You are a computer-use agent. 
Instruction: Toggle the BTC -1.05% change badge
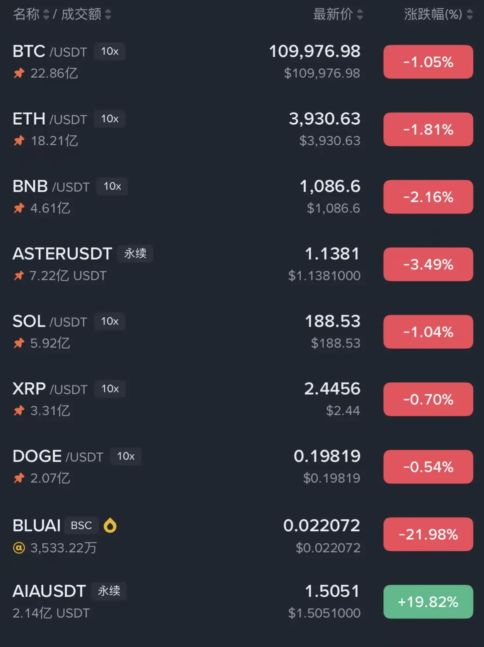click(x=428, y=62)
